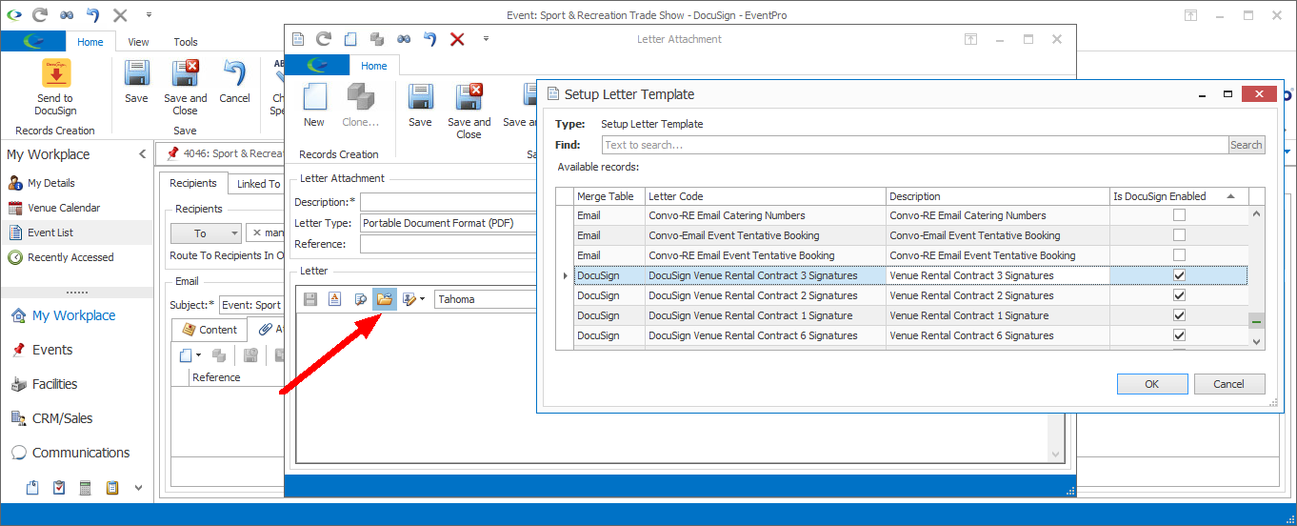The image size is (1297, 526).
Task: Toggle DocuSign checkbox for Venue Rental Contract 6 Signatures
Action: coord(1179,335)
